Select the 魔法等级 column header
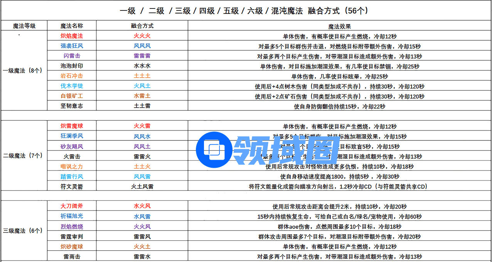 (24, 26)
